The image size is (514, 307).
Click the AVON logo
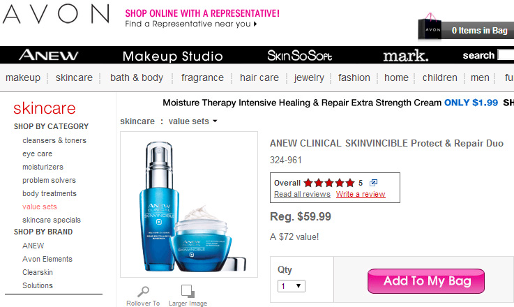coord(56,15)
